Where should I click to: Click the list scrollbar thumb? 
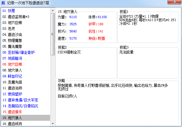[53, 34]
